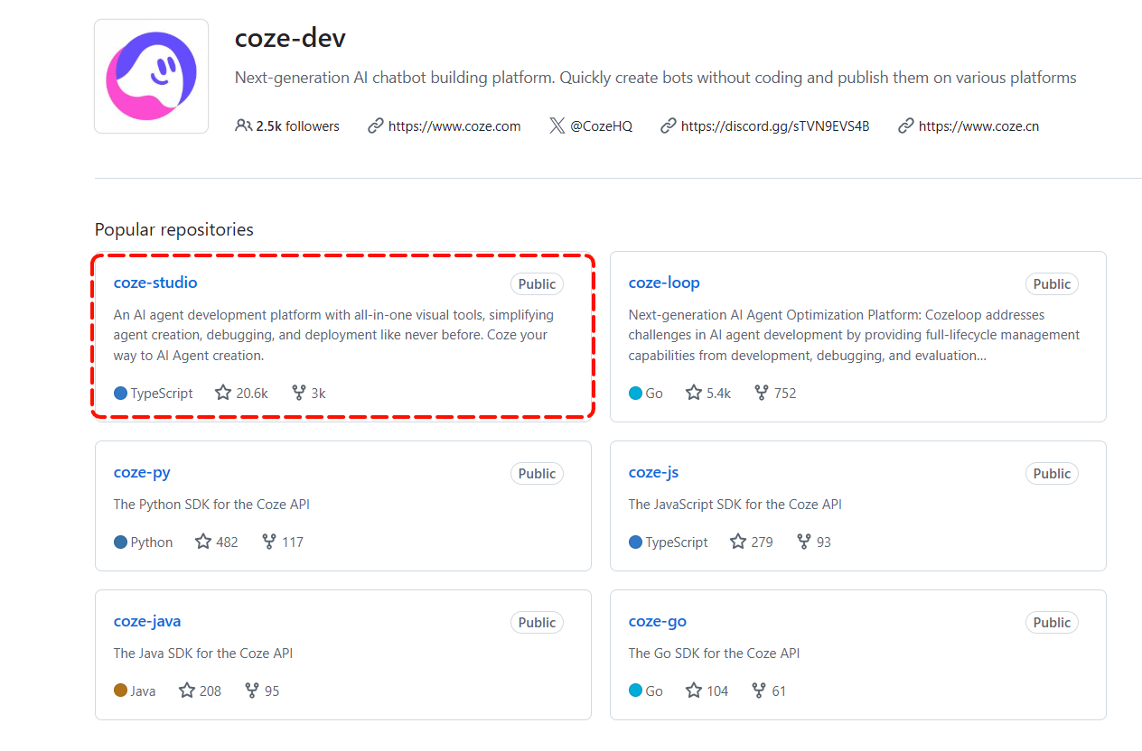Open the coze-js repository
Image resolution: width=1142 pixels, height=751 pixels.
tap(653, 472)
